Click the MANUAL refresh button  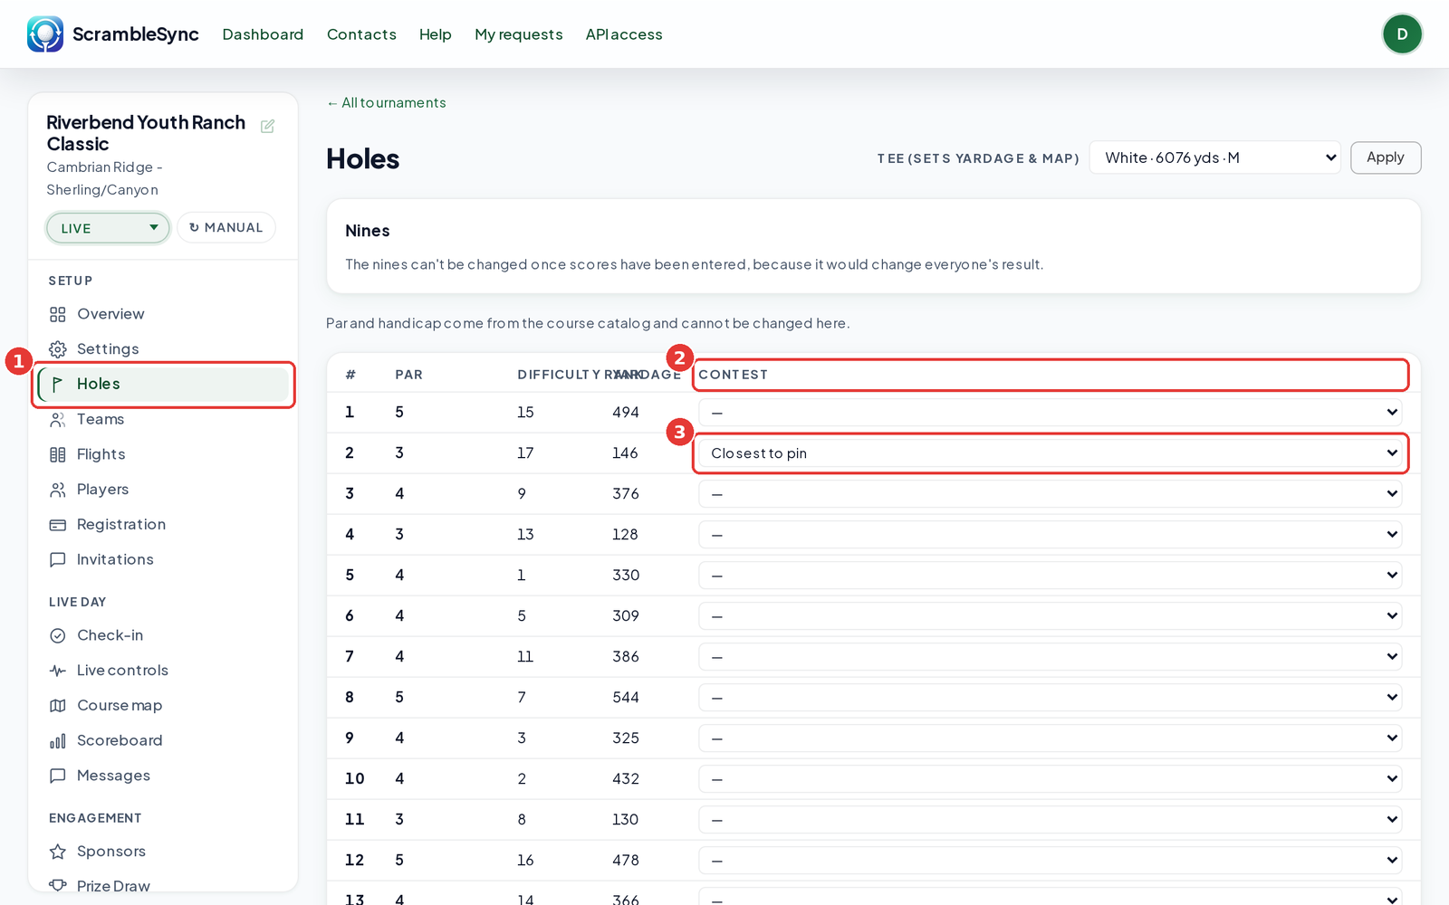226,228
